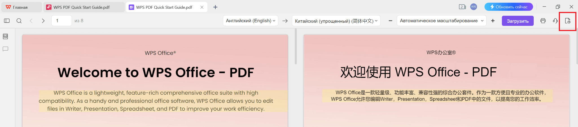
Task: Click the 'Welcome to WPS Office - PDF' heading
Action: pos(156,72)
